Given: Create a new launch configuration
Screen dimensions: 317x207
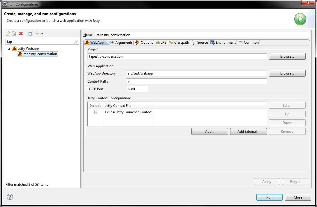Looking at the screenshot, I should [8, 33].
